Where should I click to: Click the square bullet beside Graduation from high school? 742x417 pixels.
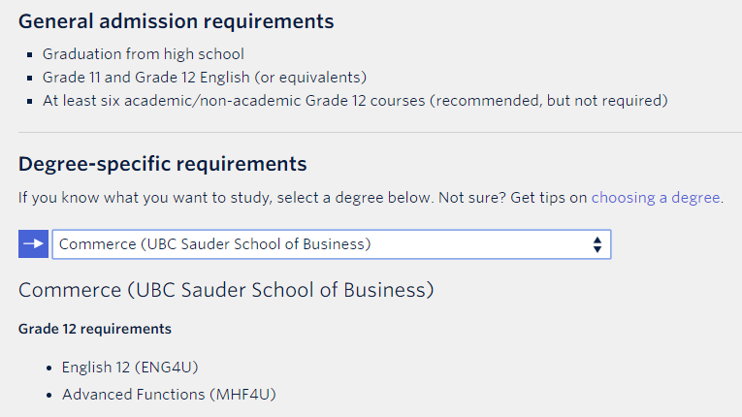click(x=31, y=54)
